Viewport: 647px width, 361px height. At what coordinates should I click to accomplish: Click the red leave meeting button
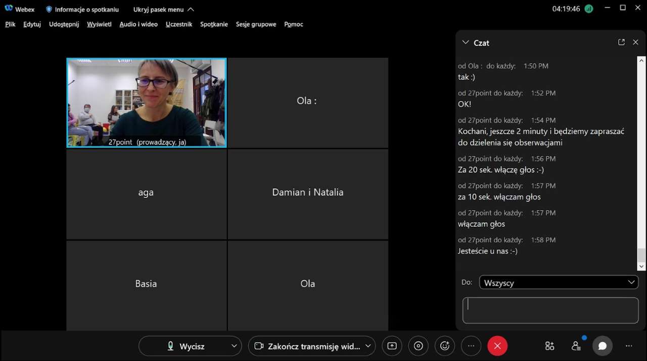tap(497, 346)
